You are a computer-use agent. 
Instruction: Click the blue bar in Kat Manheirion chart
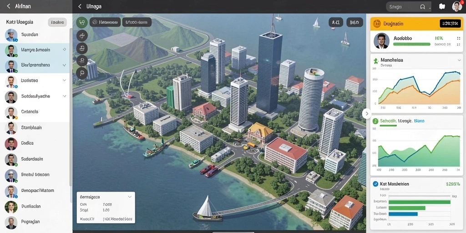pyautogui.click(x=403, y=214)
